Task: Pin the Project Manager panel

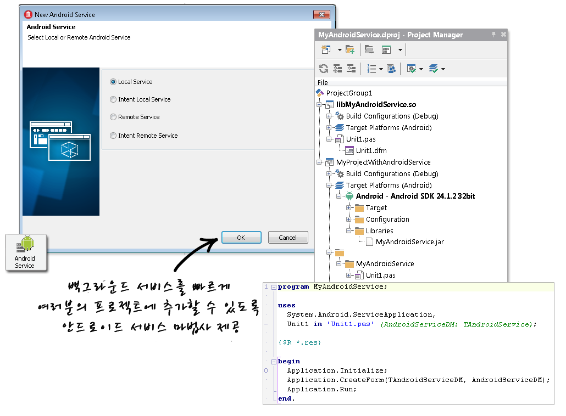Action: (493, 34)
